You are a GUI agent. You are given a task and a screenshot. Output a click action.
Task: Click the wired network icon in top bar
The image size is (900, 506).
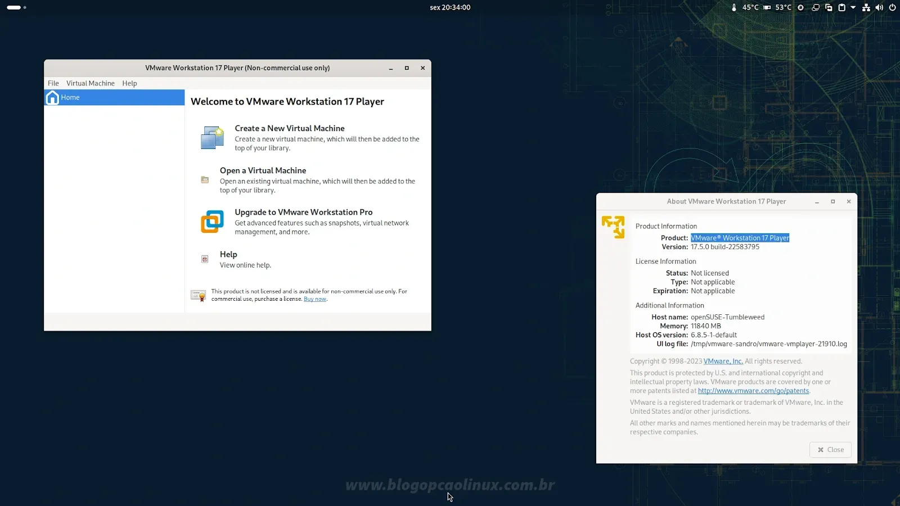coord(866,7)
